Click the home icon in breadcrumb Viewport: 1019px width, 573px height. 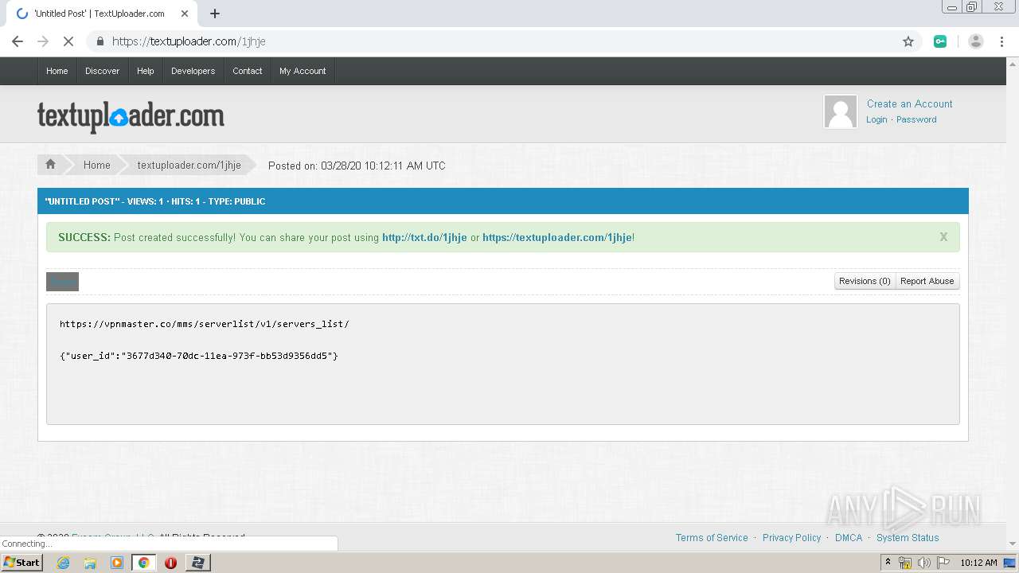tap(50, 165)
